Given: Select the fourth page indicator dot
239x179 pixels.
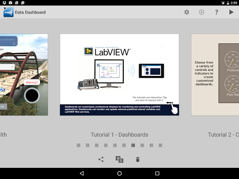Looking at the screenshot, I should click(x=106, y=145).
